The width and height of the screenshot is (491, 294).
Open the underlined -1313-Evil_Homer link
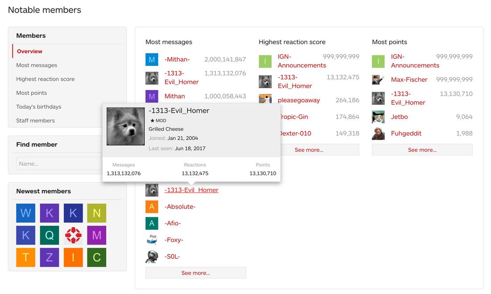(x=191, y=190)
